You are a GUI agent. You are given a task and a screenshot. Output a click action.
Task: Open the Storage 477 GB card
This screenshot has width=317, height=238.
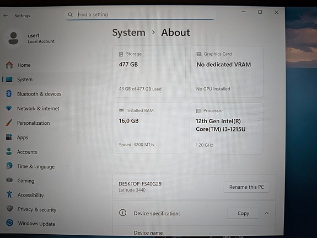(149, 72)
